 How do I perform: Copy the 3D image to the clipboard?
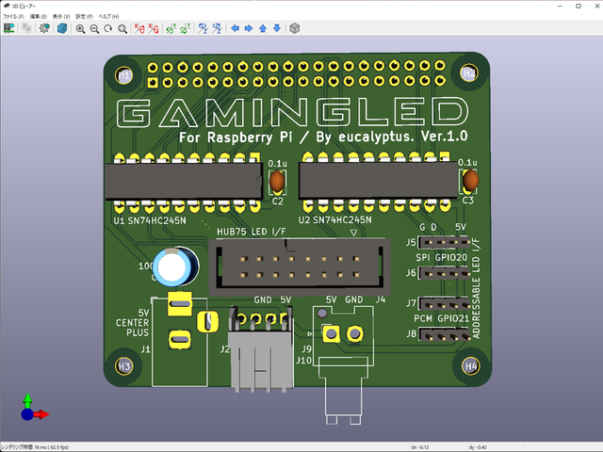coord(26,28)
